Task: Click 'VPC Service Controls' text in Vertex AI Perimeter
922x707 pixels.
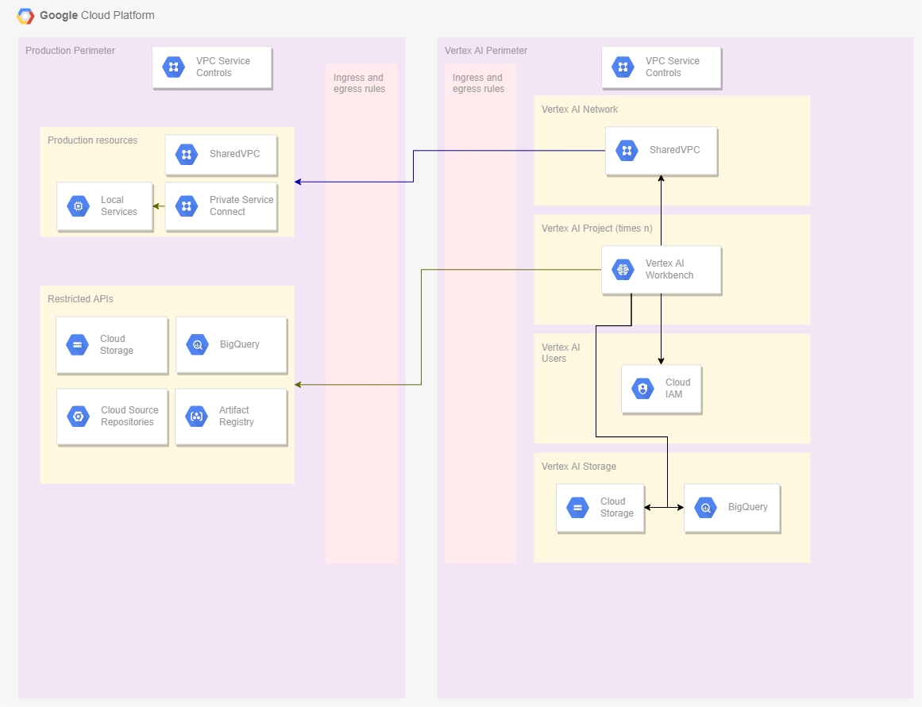Action: [672, 67]
